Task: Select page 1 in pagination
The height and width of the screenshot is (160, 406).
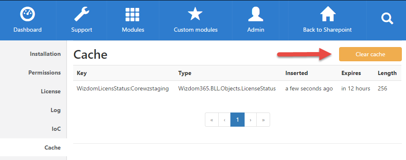Action: 237,120
